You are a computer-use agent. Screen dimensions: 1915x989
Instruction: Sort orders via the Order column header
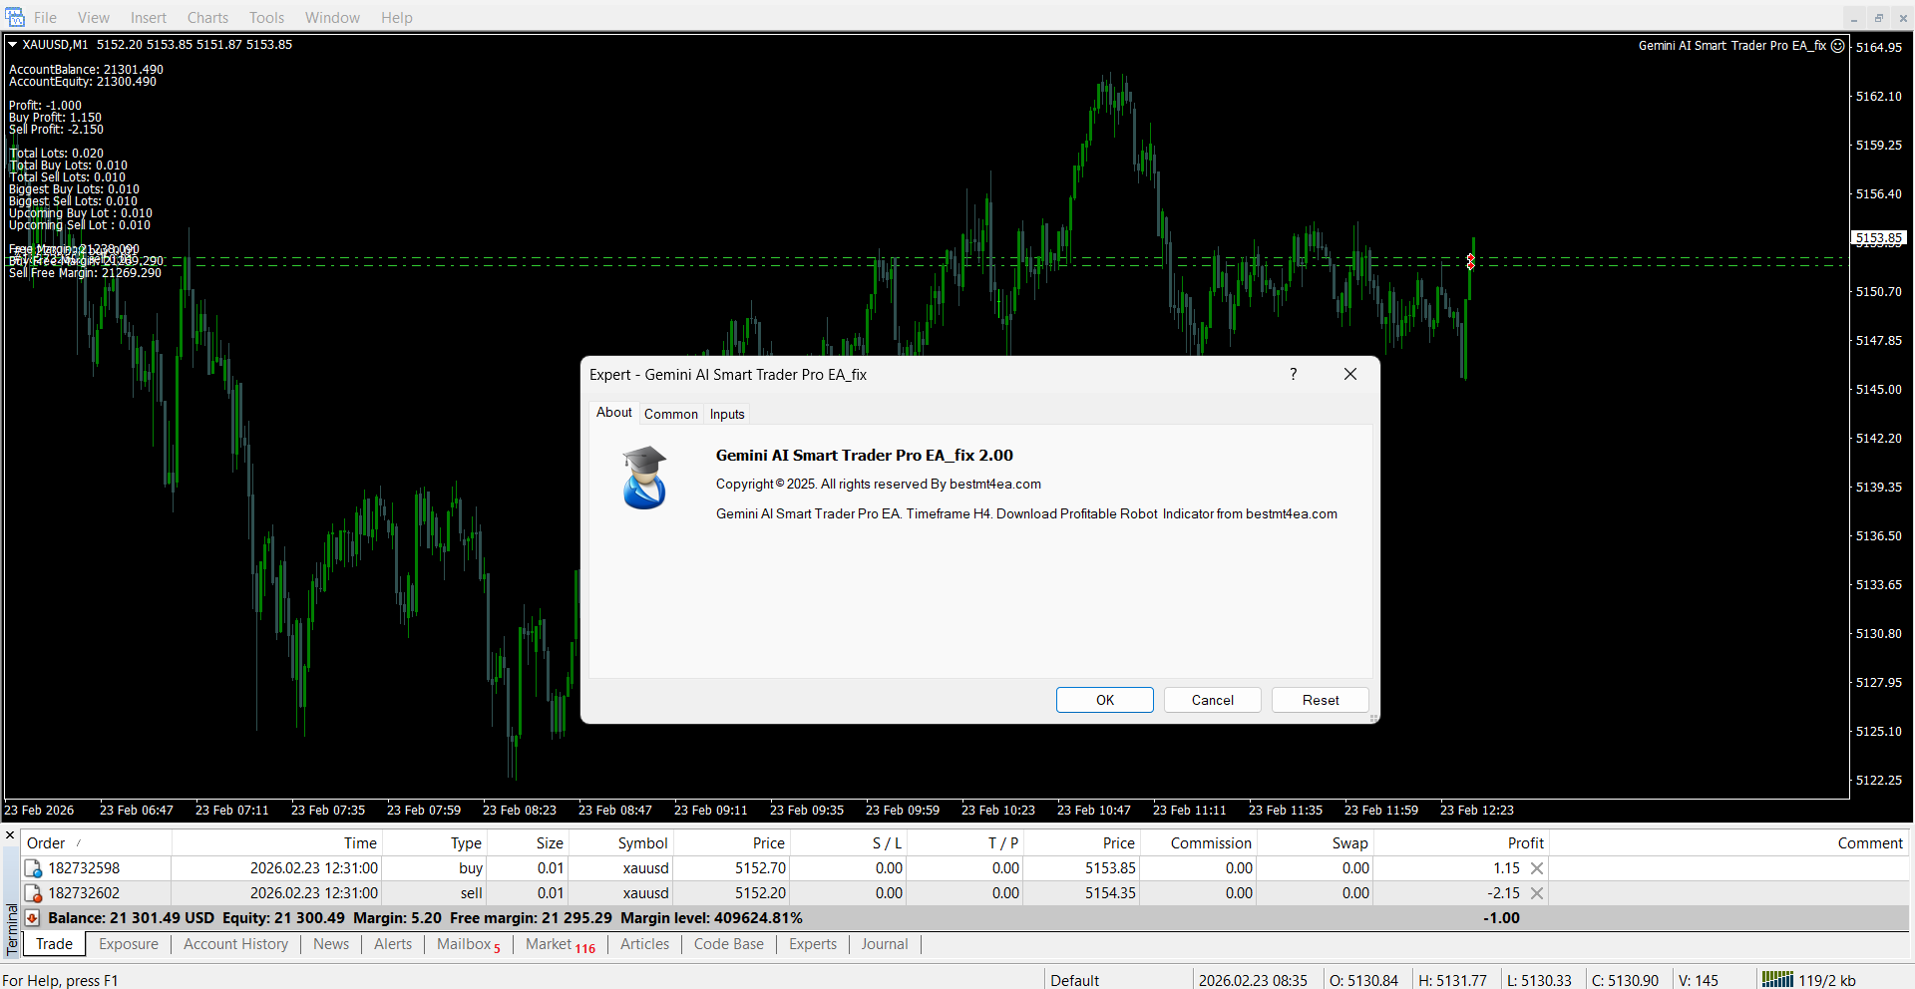point(46,843)
